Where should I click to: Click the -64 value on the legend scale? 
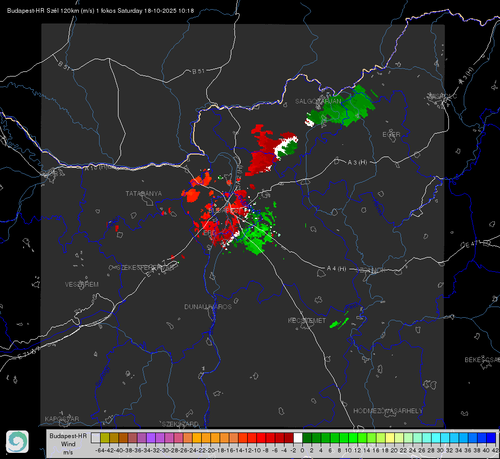(100, 450)
